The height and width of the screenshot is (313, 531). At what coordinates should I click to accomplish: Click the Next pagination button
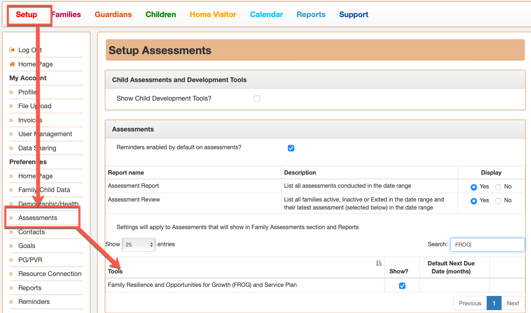[513, 303]
